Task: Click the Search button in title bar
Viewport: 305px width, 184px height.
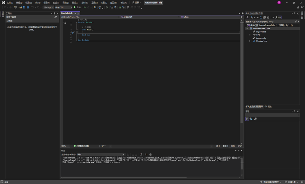Action: click(136, 2)
